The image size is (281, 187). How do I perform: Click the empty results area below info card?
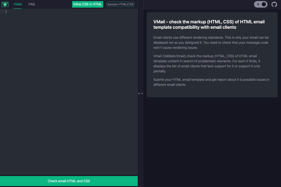(212, 141)
